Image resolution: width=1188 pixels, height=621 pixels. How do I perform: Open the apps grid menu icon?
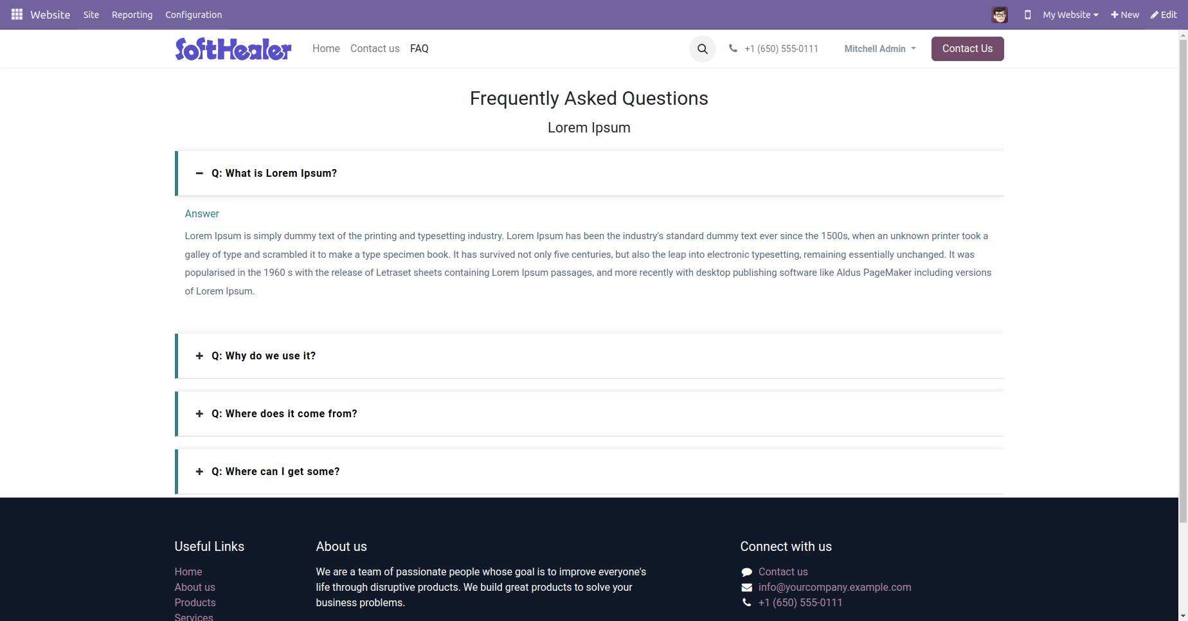click(x=17, y=14)
